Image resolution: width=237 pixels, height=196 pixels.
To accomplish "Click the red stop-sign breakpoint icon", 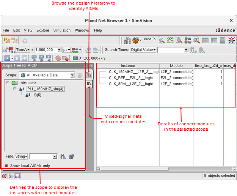I will click(x=58, y=58).
